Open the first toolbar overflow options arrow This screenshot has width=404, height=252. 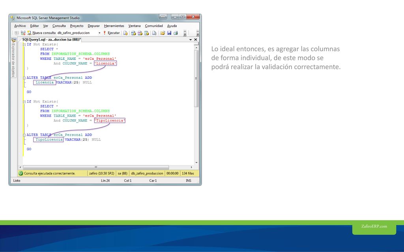[x=185, y=33]
